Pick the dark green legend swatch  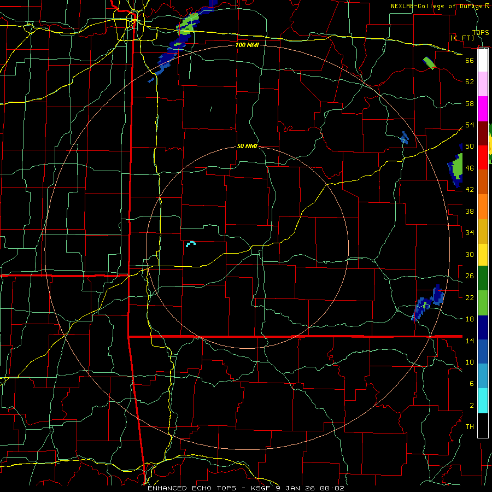coord(483,278)
